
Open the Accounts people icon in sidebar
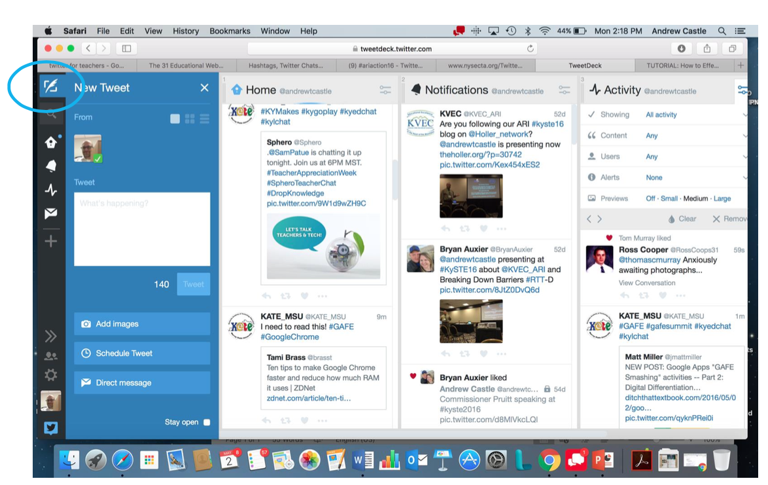[51, 356]
